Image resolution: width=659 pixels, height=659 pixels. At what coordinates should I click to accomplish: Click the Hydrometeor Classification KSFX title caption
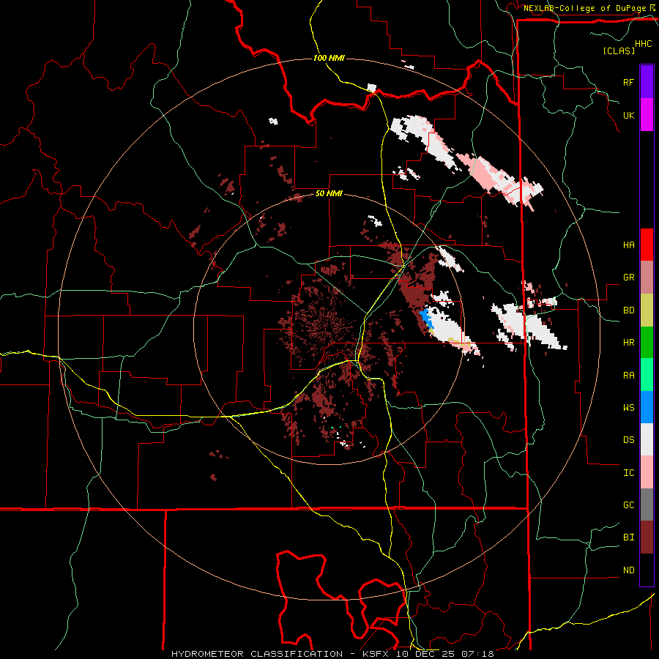tap(332, 654)
